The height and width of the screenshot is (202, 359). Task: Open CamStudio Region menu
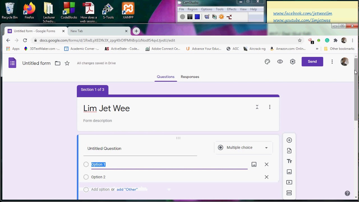[x=192, y=9]
